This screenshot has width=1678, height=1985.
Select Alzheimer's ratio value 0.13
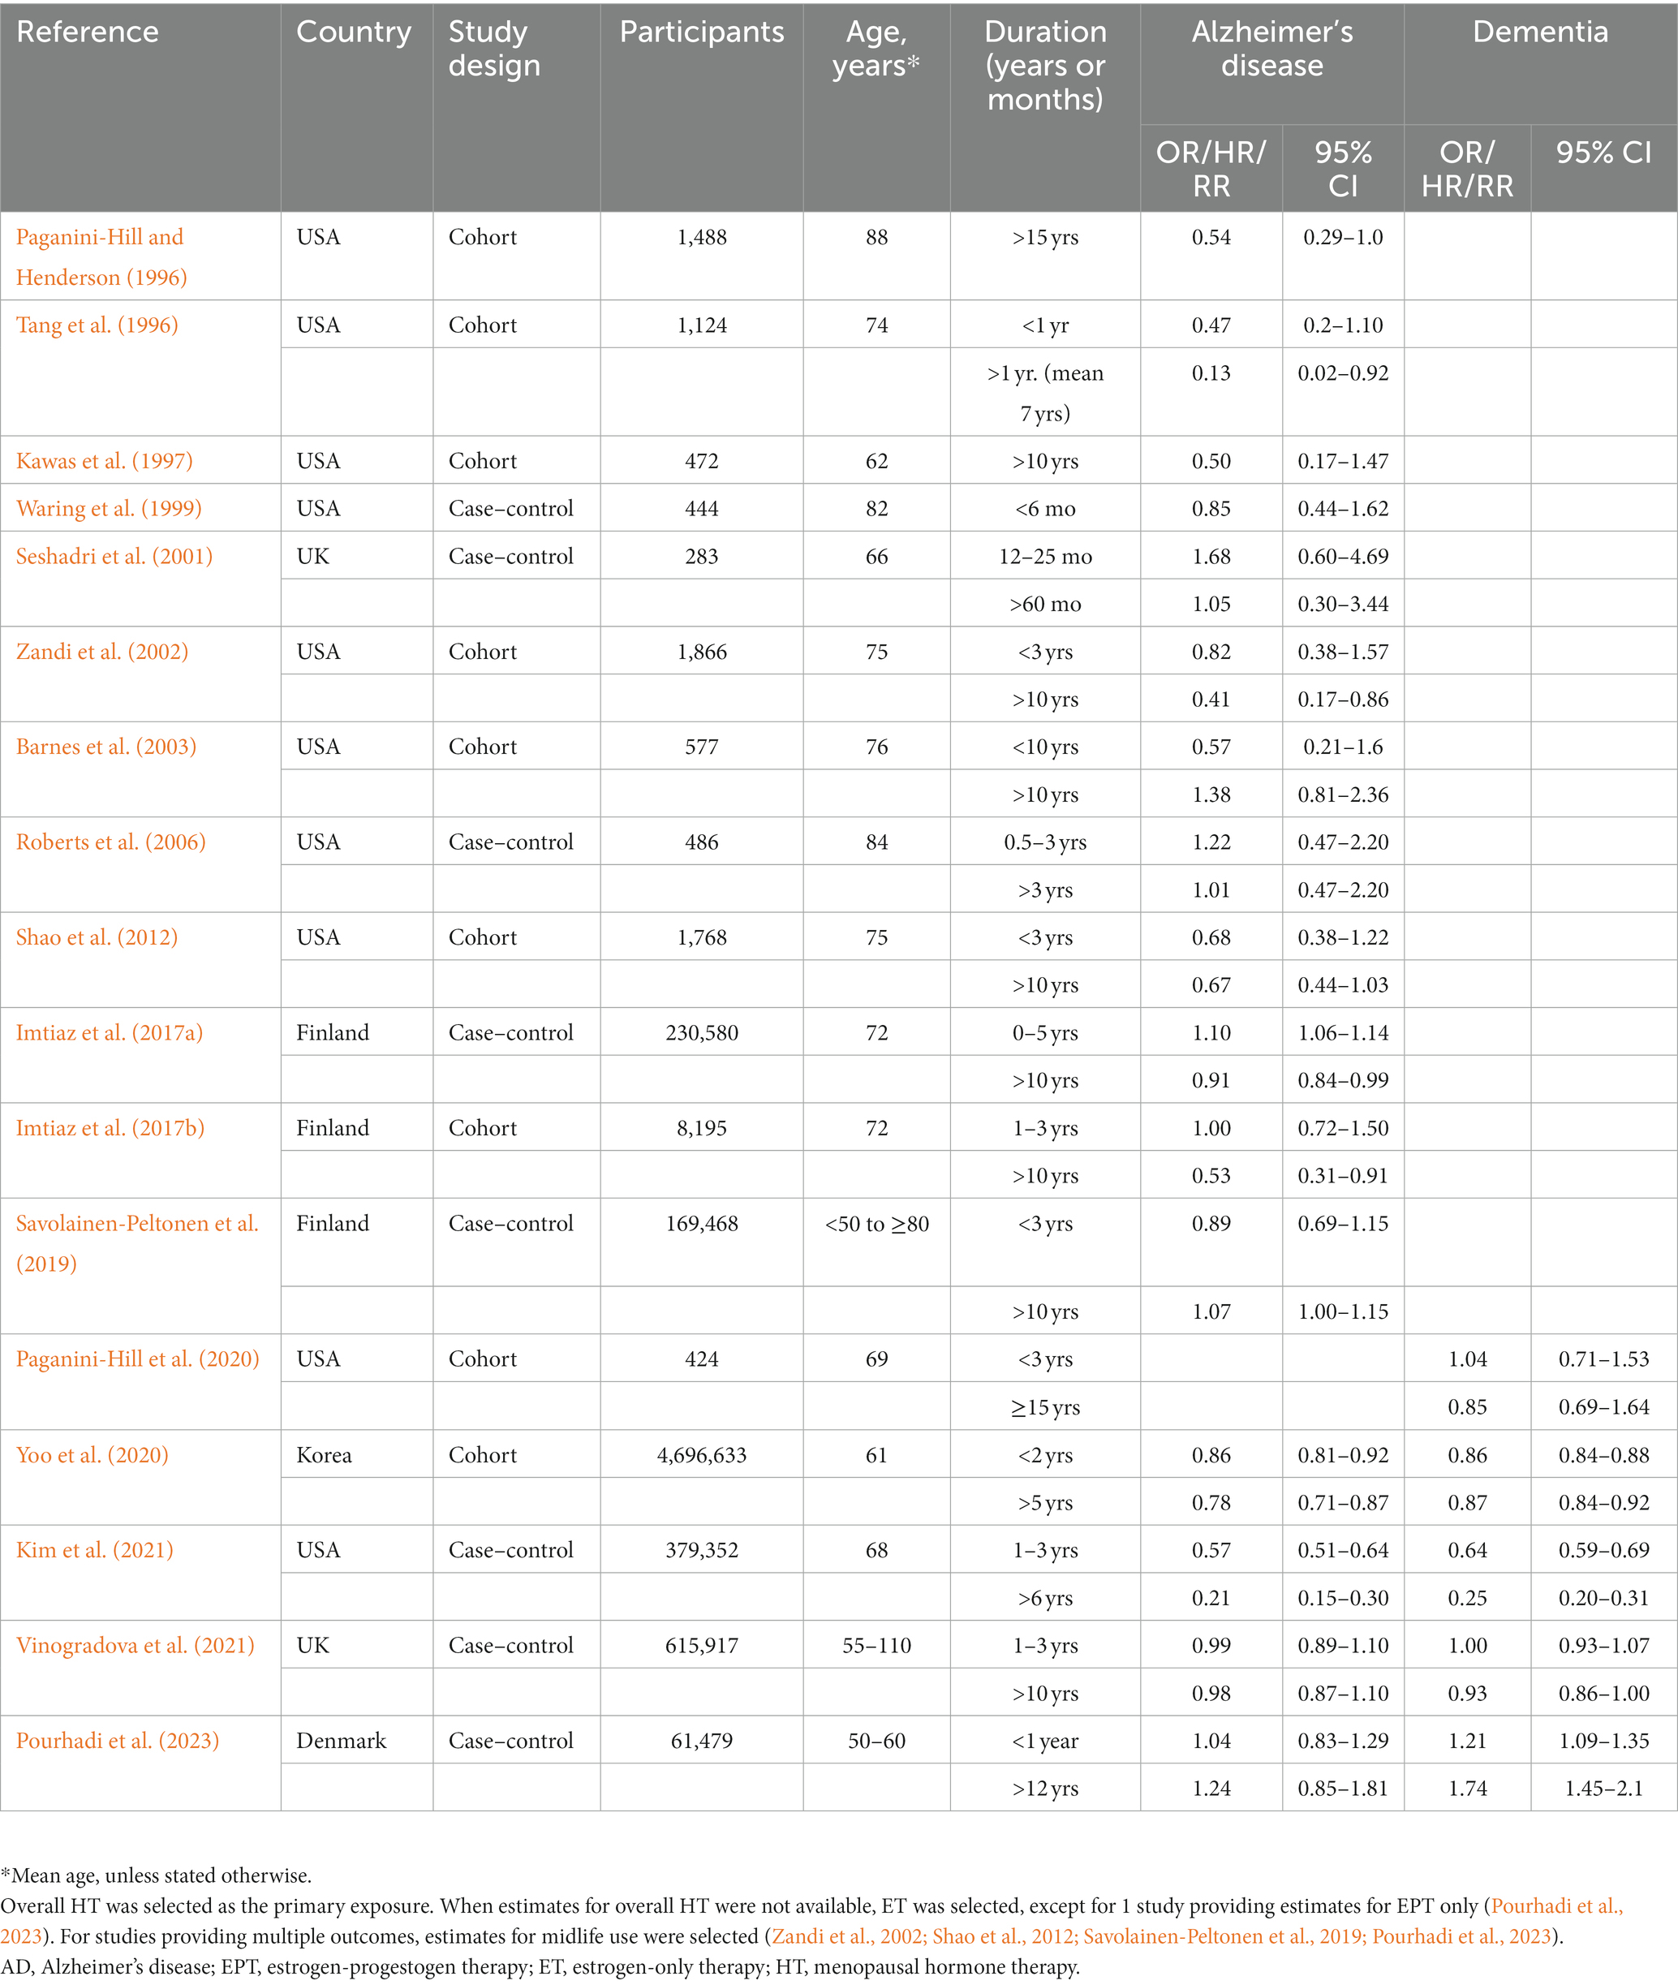(x=1211, y=372)
